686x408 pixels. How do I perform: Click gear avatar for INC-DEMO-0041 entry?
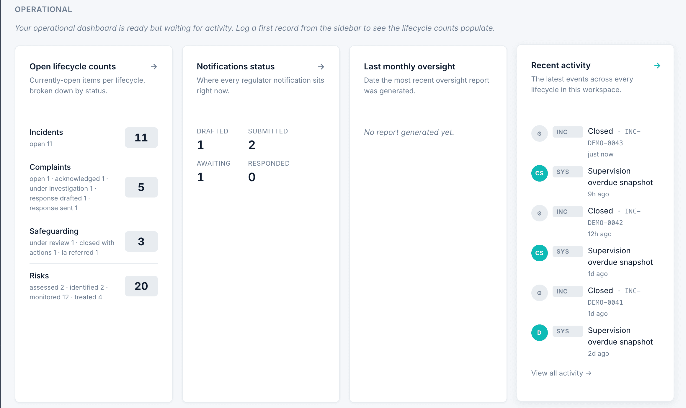tap(540, 293)
